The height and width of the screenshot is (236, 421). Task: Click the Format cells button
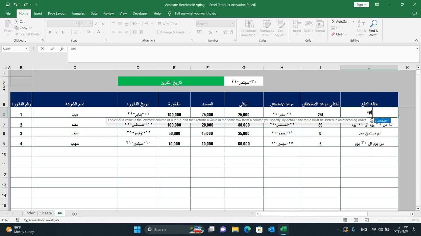(x=320, y=27)
